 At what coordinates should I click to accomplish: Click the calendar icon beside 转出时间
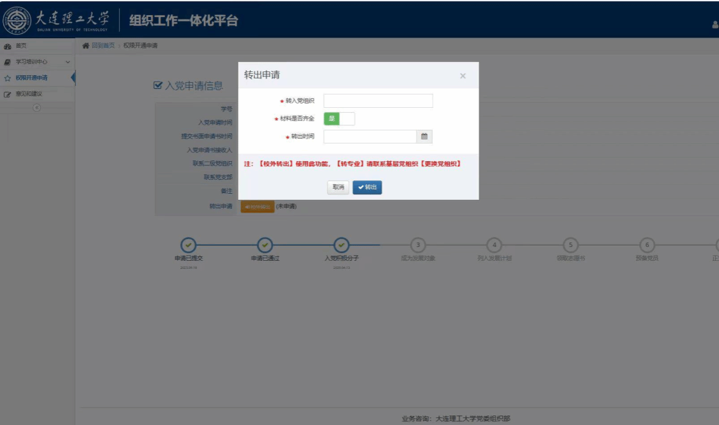point(424,137)
